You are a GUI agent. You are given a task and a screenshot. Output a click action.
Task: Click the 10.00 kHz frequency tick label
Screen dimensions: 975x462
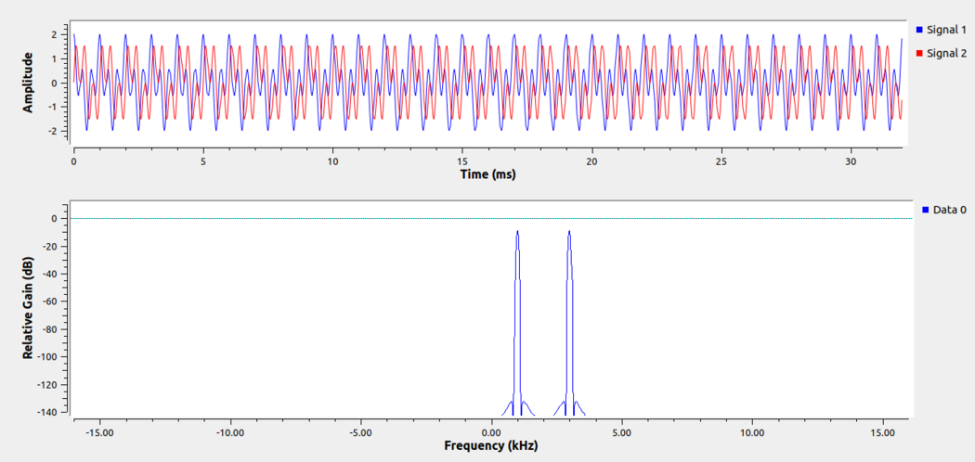click(752, 431)
